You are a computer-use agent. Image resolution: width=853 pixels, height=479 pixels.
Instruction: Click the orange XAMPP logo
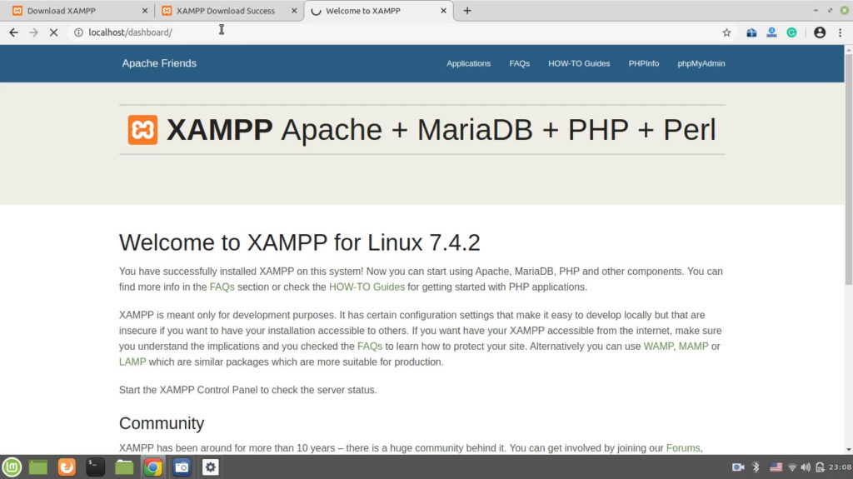[x=142, y=130]
